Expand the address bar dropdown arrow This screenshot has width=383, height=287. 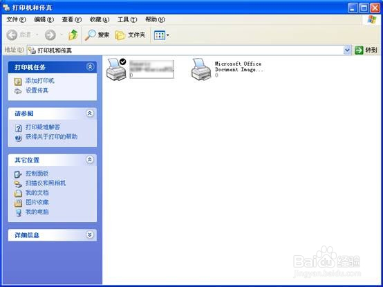[347, 50]
